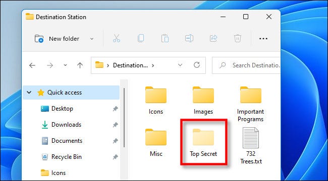Open the New folder dropdown arrow
Viewport: 328px width, 181px height.
92,39
